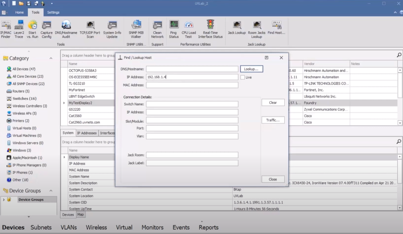Open the Reports section
The image size is (403, 234).
tap(209, 227)
